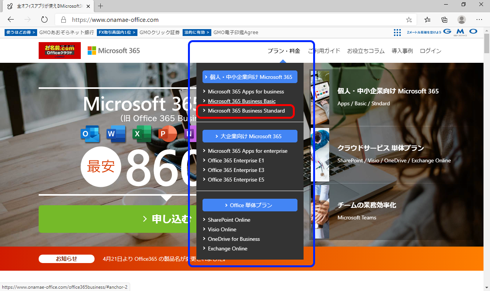The height and width of the screenshot is (291, 490).
Task: Open the Favorites list icon
Action: tap(428, 20)
